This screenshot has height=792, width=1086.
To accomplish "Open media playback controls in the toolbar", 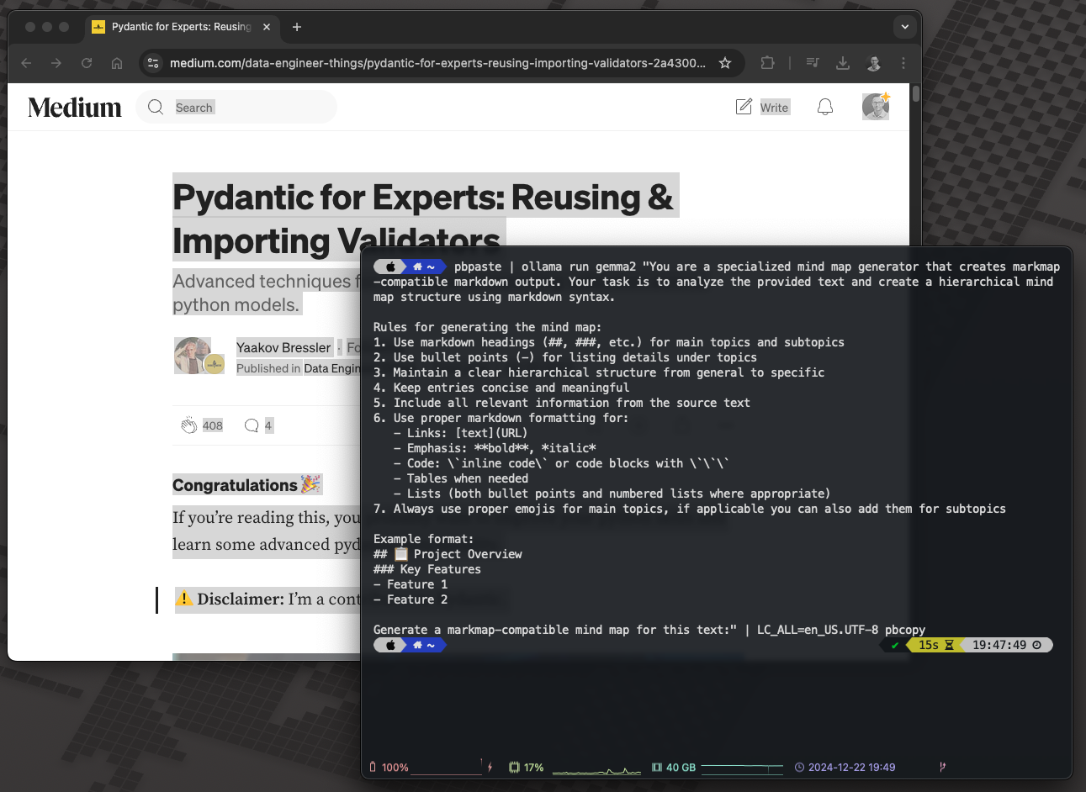I will (813, 63).
